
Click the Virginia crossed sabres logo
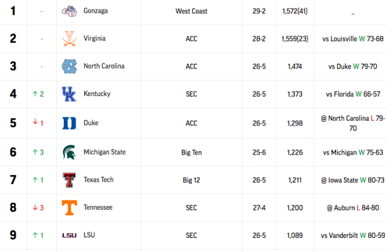point(69,39)
